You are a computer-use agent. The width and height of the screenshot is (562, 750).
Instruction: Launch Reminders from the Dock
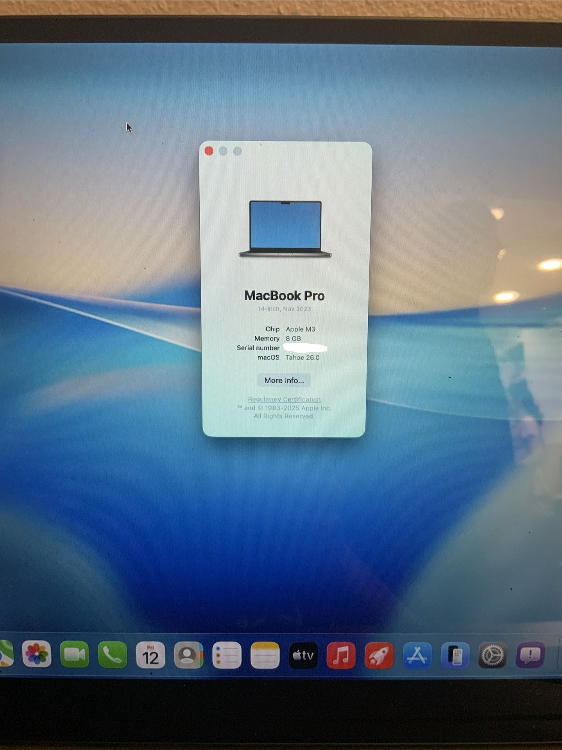click(x=227, y=655)
